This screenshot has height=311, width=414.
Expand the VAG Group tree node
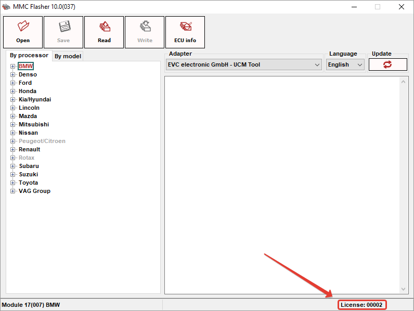tap(12, 191)
